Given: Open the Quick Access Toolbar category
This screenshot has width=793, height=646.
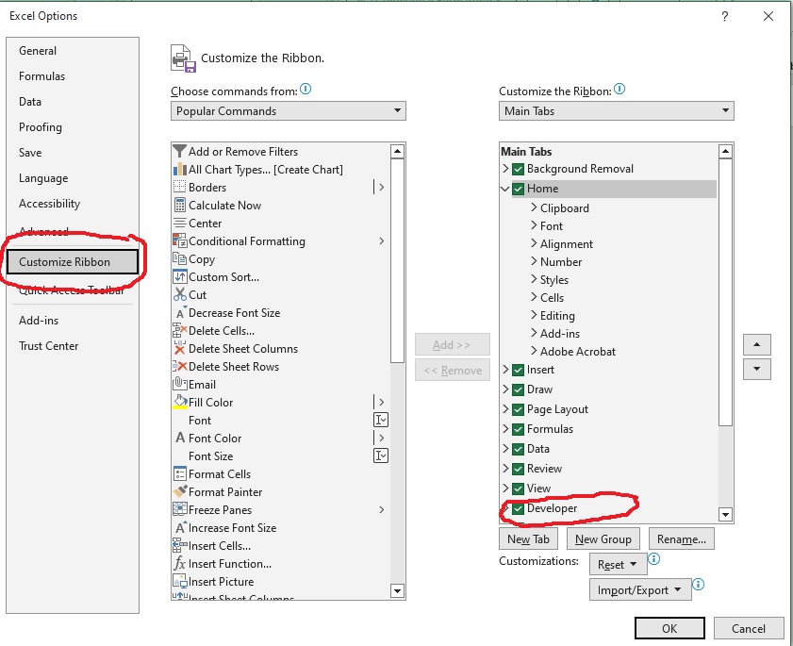Looking at the screenshot, I should (72, 290).
